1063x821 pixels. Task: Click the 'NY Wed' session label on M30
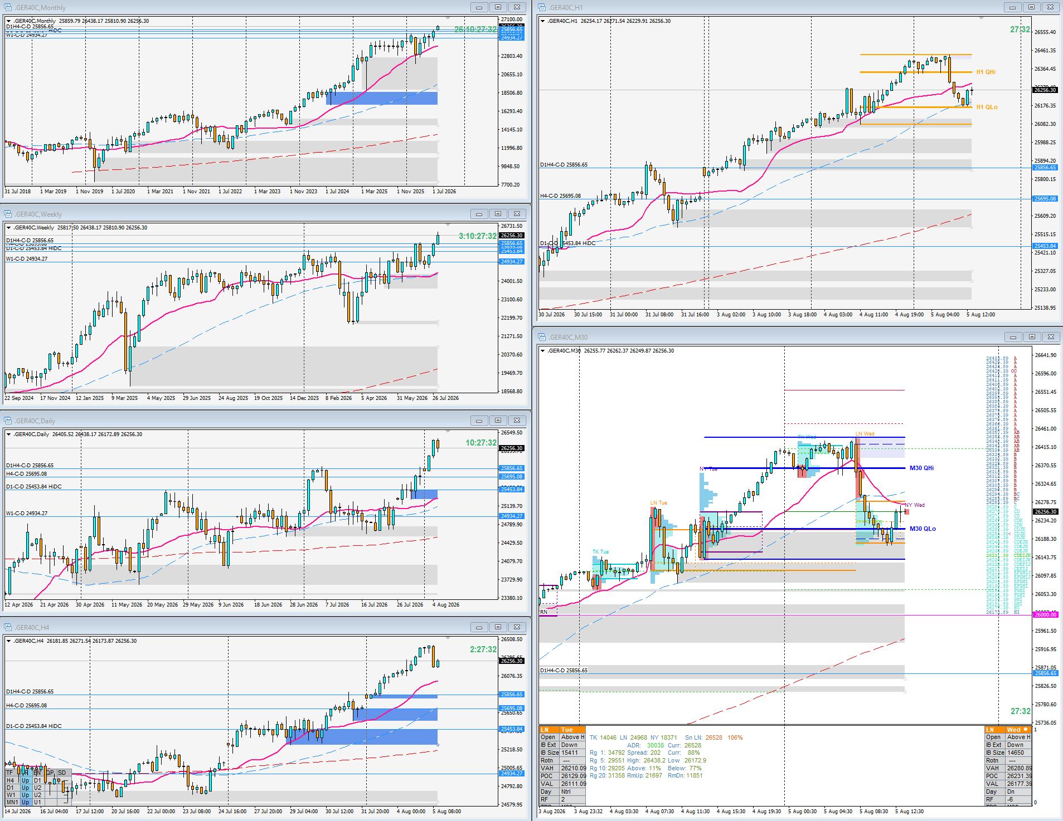[915, 505]
